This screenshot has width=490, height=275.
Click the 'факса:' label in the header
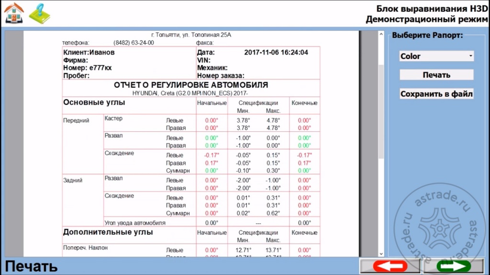pyautogui.click(x=205, y=42)
